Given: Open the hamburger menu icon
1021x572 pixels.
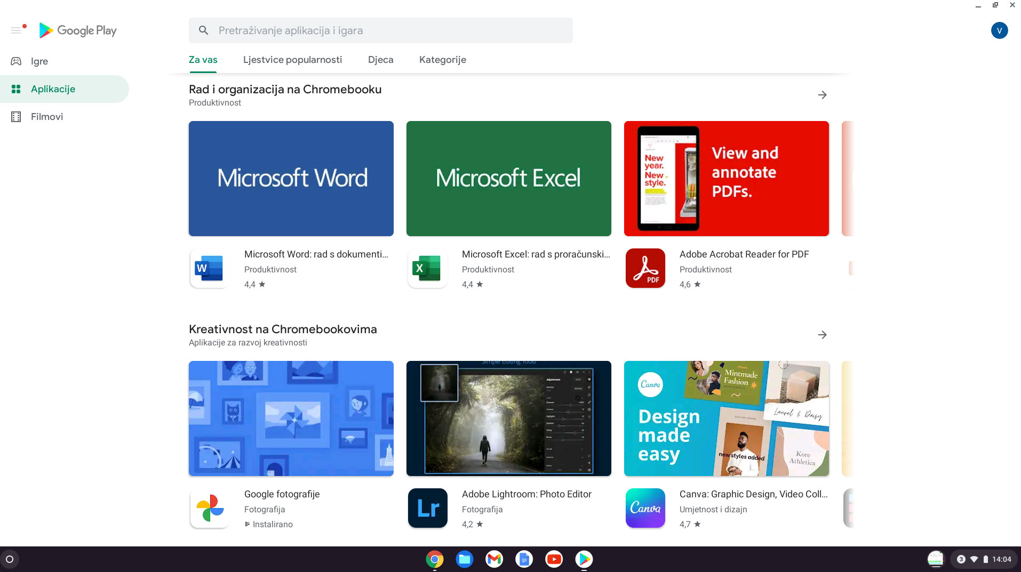Looking at the screenshot, I should pyautogui.click(x=17, y=30).
